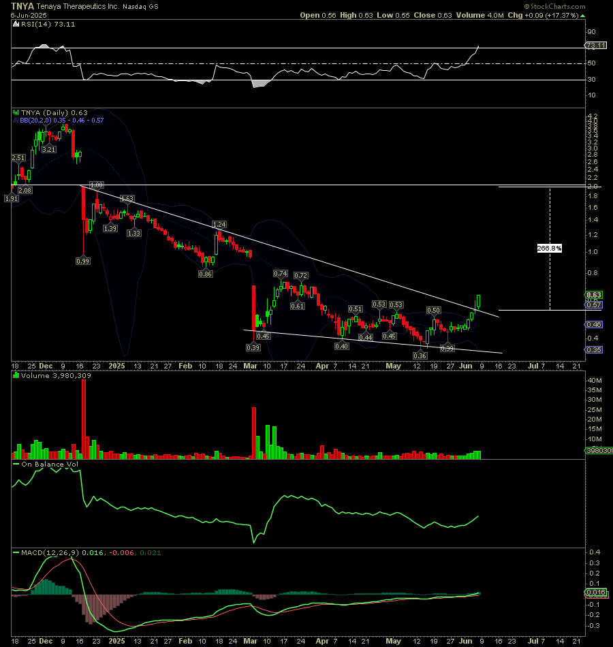Viewport: 613px width, 647px height.
Task: Click the Chg +0.09 (+17.37%) reading
Action: click(543, 15)
